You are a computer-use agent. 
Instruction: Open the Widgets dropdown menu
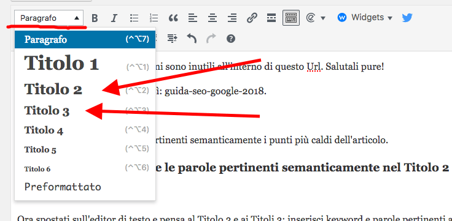[365, 18]
